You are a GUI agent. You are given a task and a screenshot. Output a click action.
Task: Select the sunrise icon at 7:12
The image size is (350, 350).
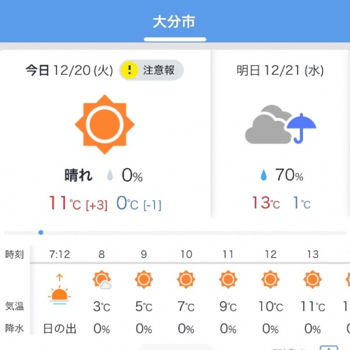(60, 289)
